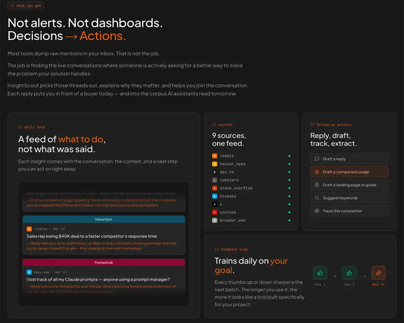
Task: Click the '9 sources, one feed.' heading
Action: pos(229,140)
